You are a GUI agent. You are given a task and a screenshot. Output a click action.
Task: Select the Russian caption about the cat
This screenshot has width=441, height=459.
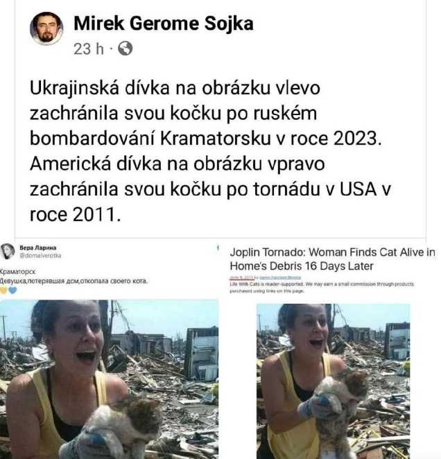pyautogui.click(x=73, y=281)
